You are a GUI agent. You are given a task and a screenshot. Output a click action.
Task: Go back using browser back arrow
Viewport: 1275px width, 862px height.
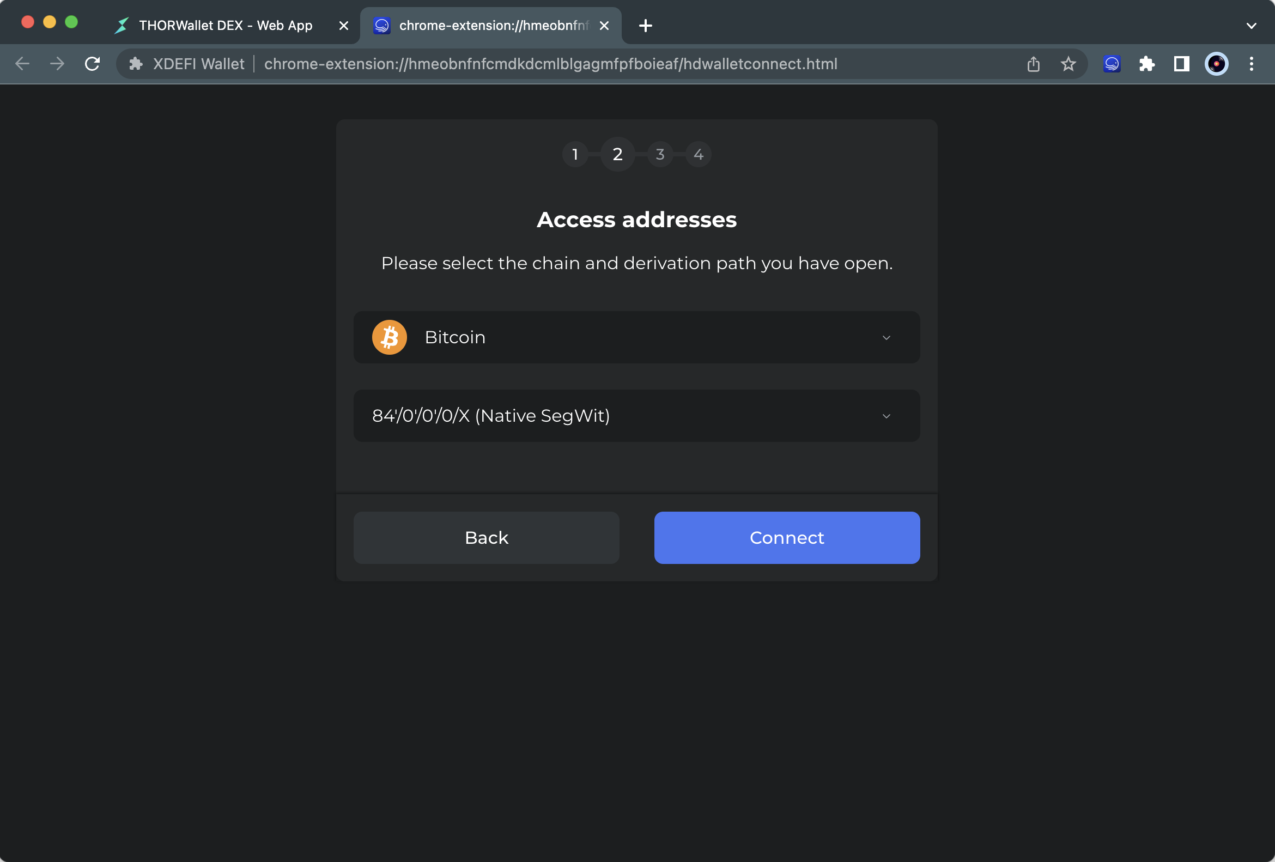pos(22,64)
